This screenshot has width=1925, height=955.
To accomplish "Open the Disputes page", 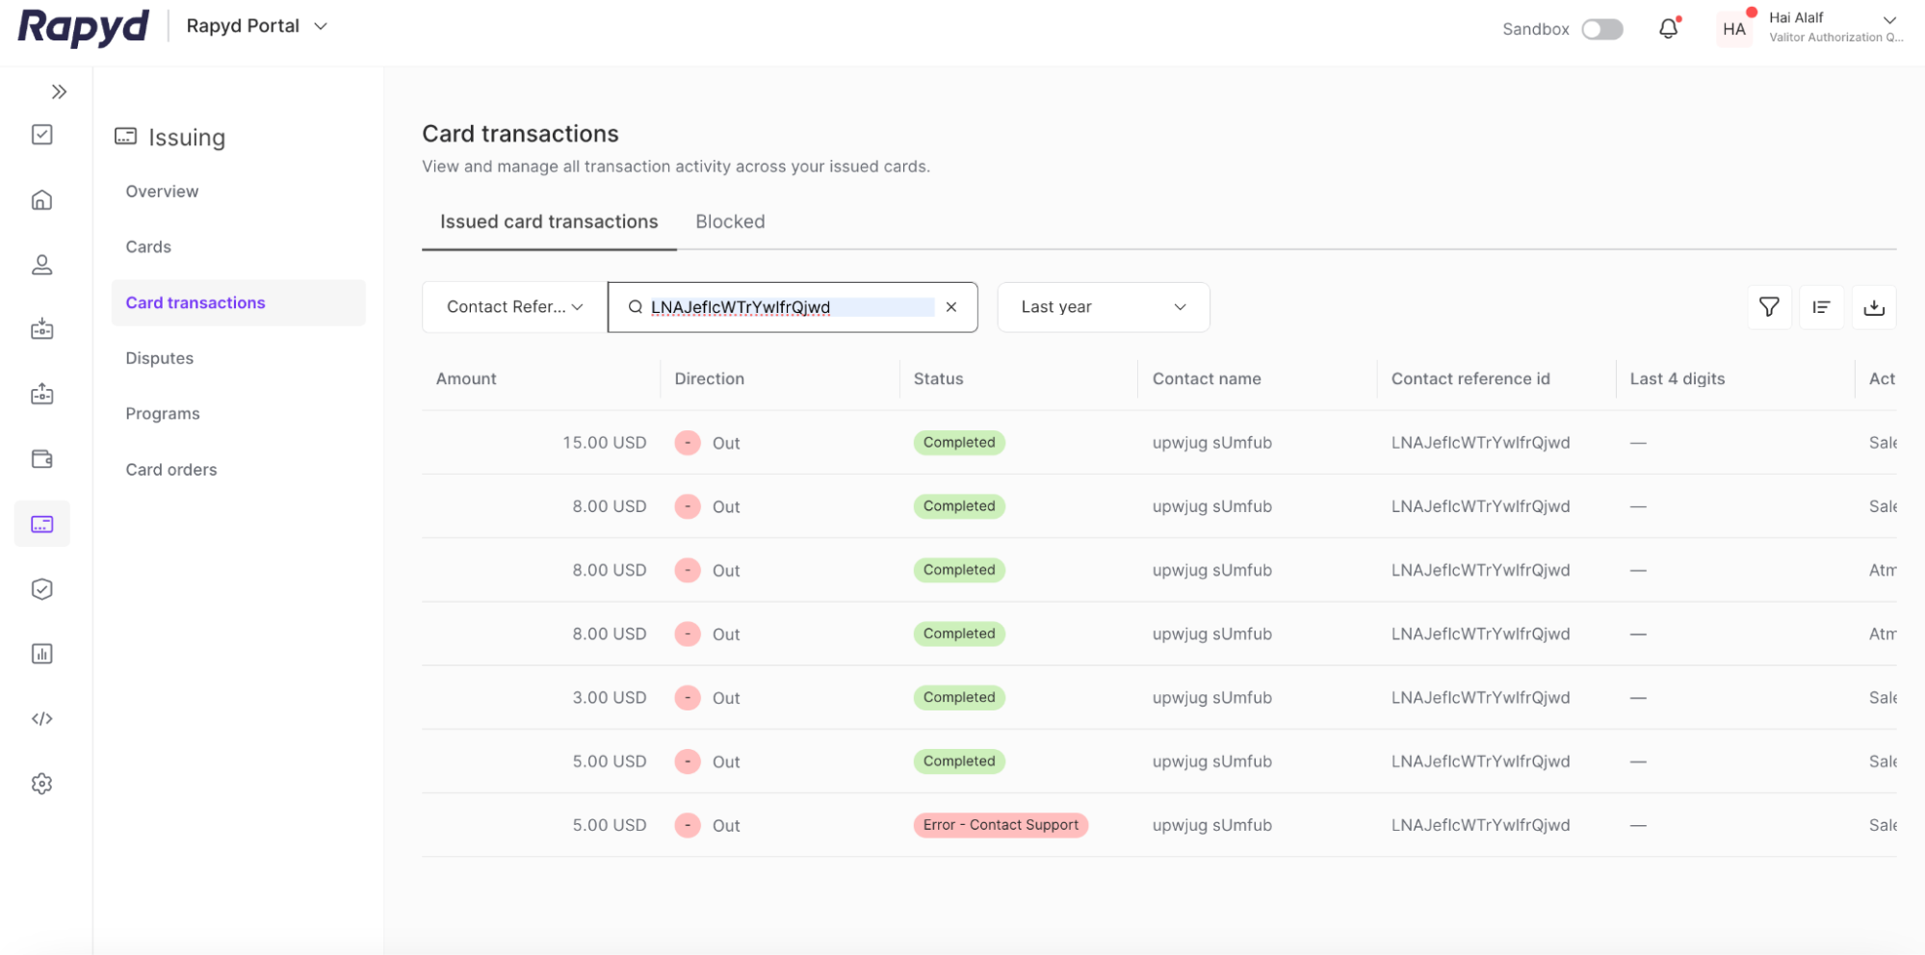I will pyautogui.click(x=159, y=357).
